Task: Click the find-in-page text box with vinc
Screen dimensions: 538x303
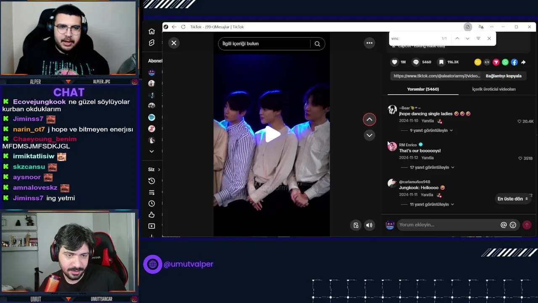Action: pyautogui.click(x=414, y=38)
